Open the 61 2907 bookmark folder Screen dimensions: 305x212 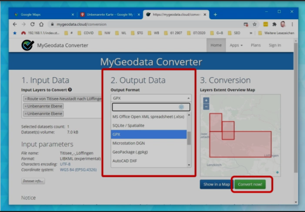tap(173, 33)
